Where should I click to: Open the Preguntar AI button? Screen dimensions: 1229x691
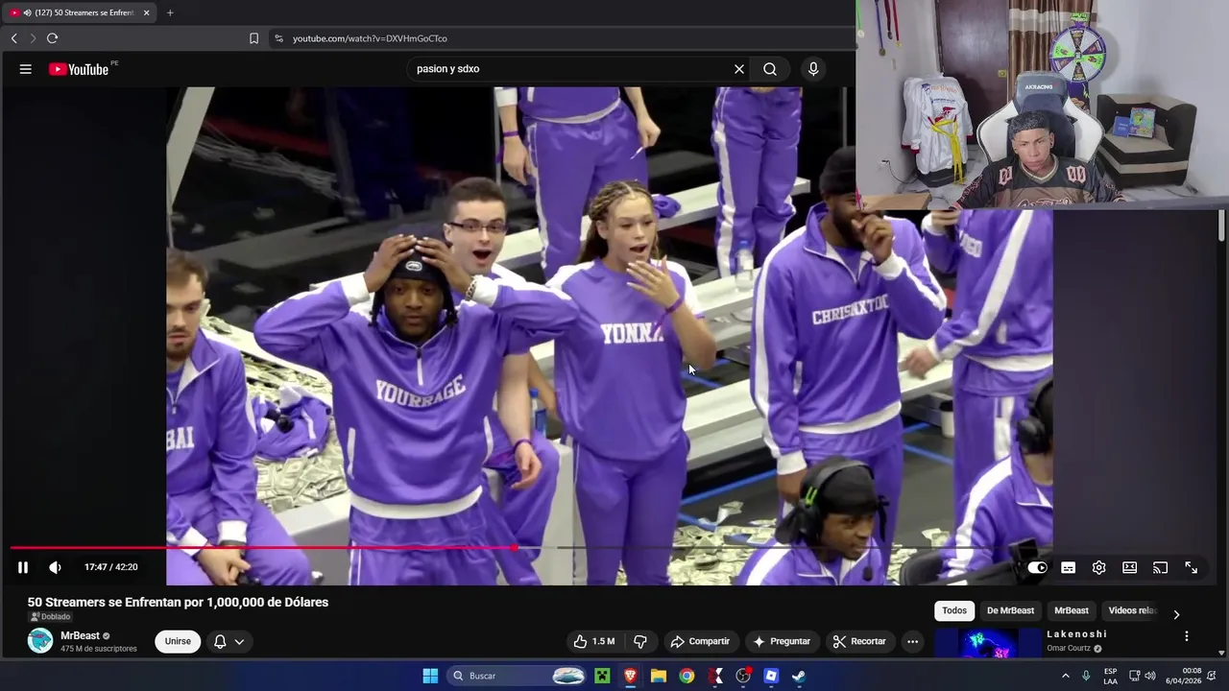coord(782,641)
